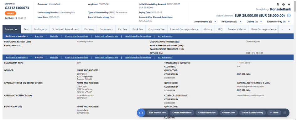Jump to Additional Information in first section bar
The height and width of the screenshot is (121, 297).
click(138, 36)
